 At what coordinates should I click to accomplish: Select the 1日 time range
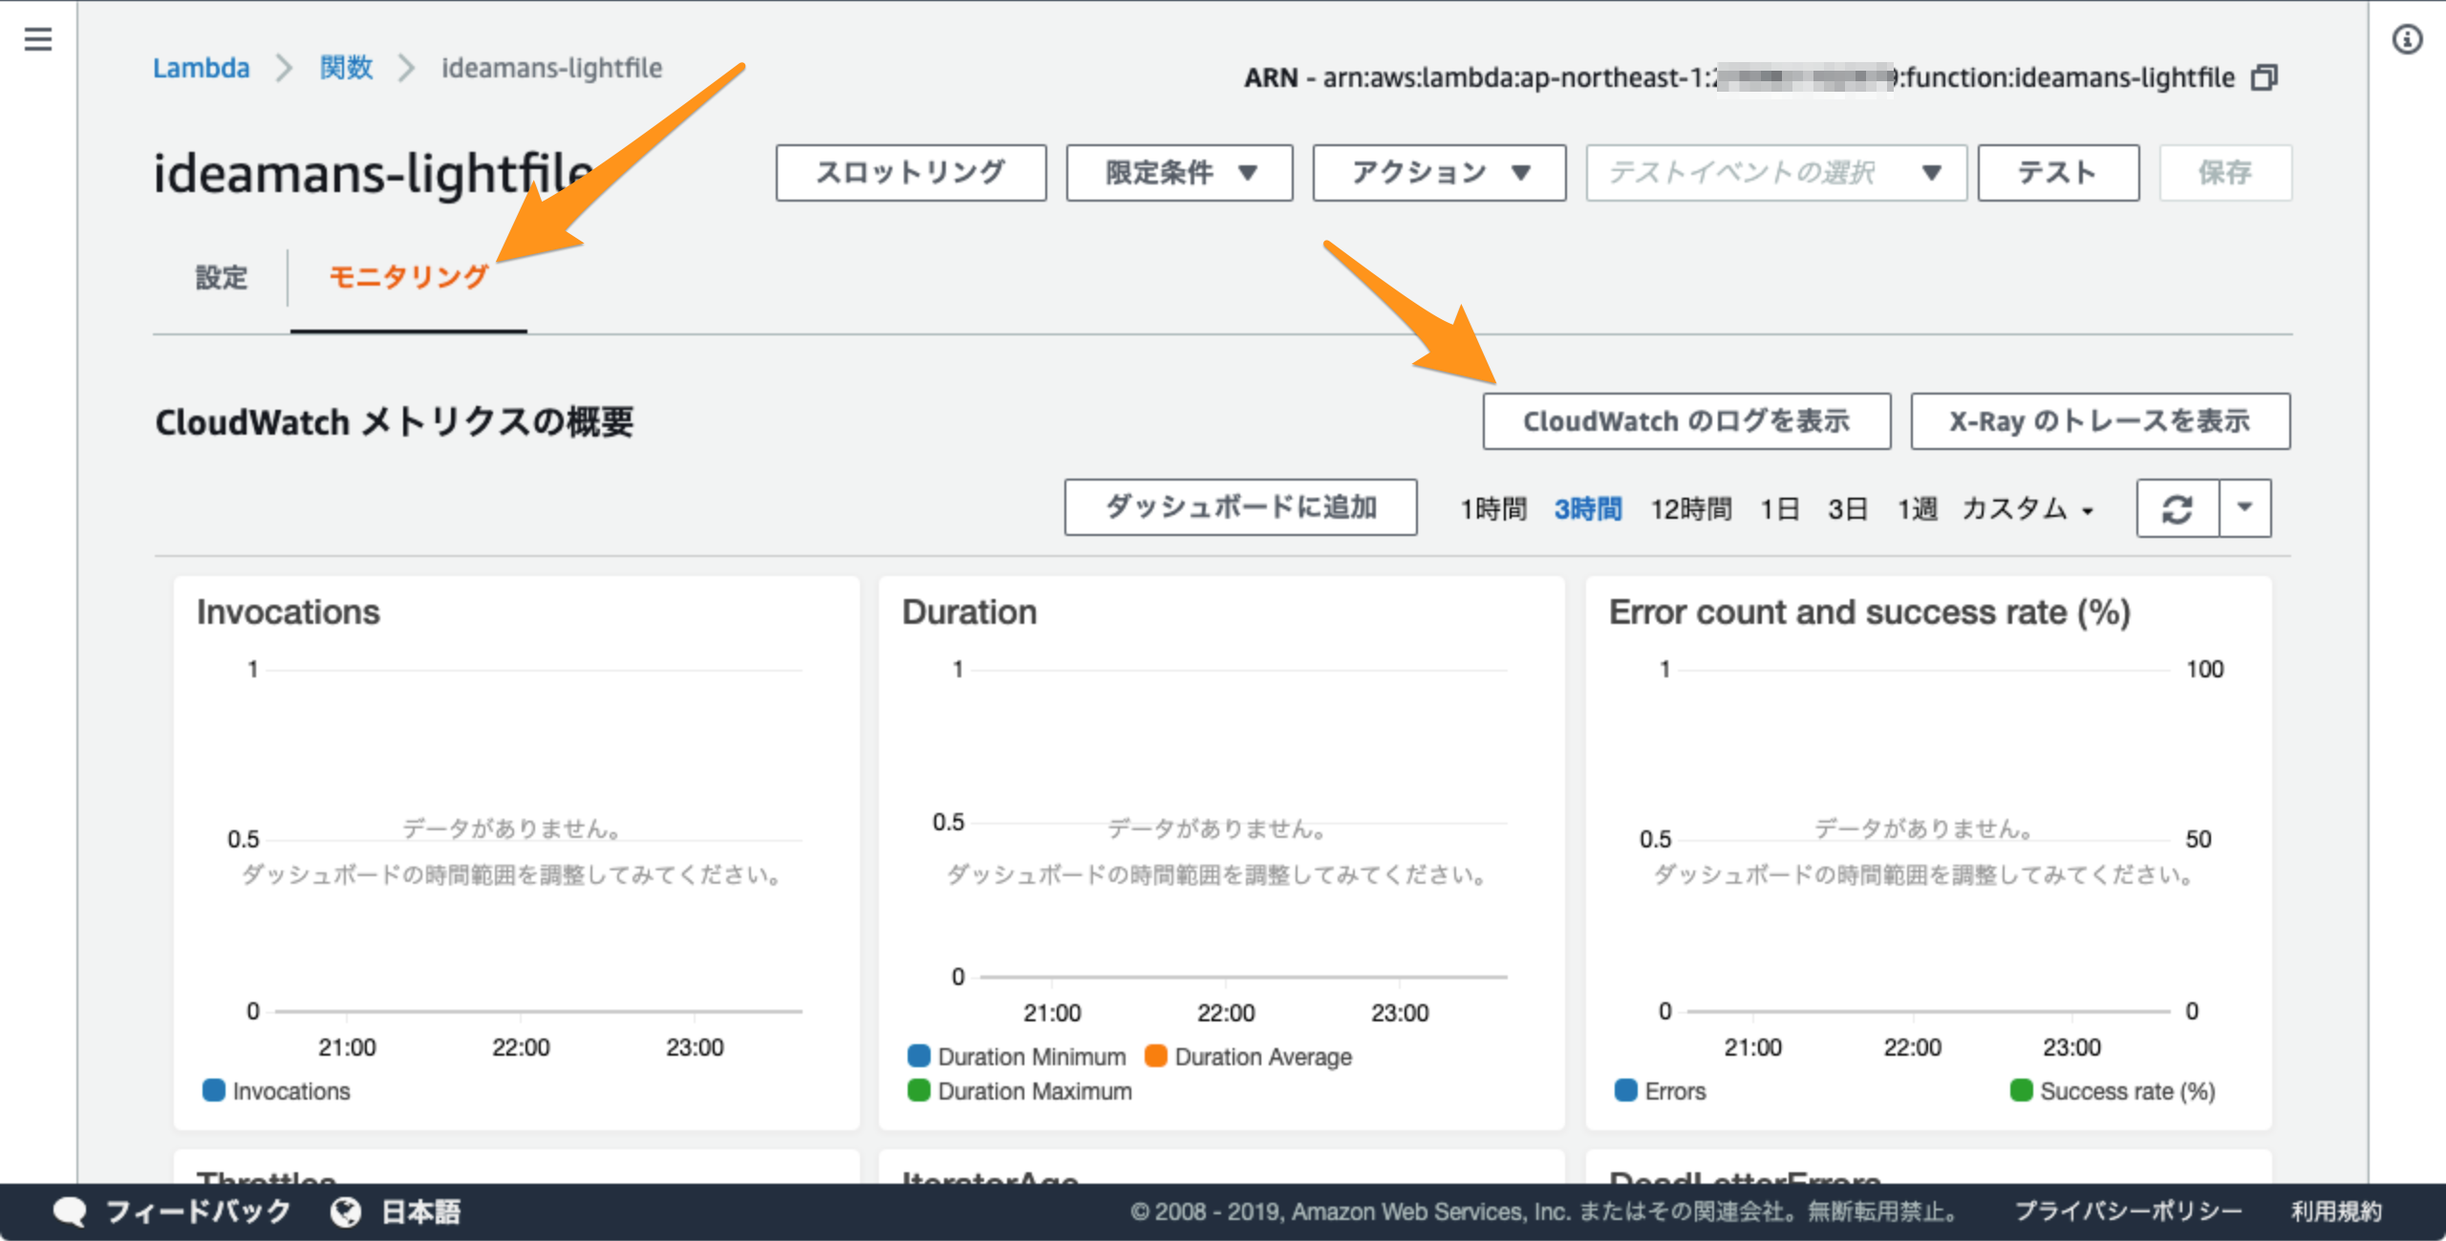[x=1780, y=509]
